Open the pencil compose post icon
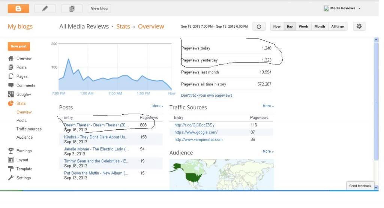Viewport: 384px width, 208px height. (x=45, y=9)
